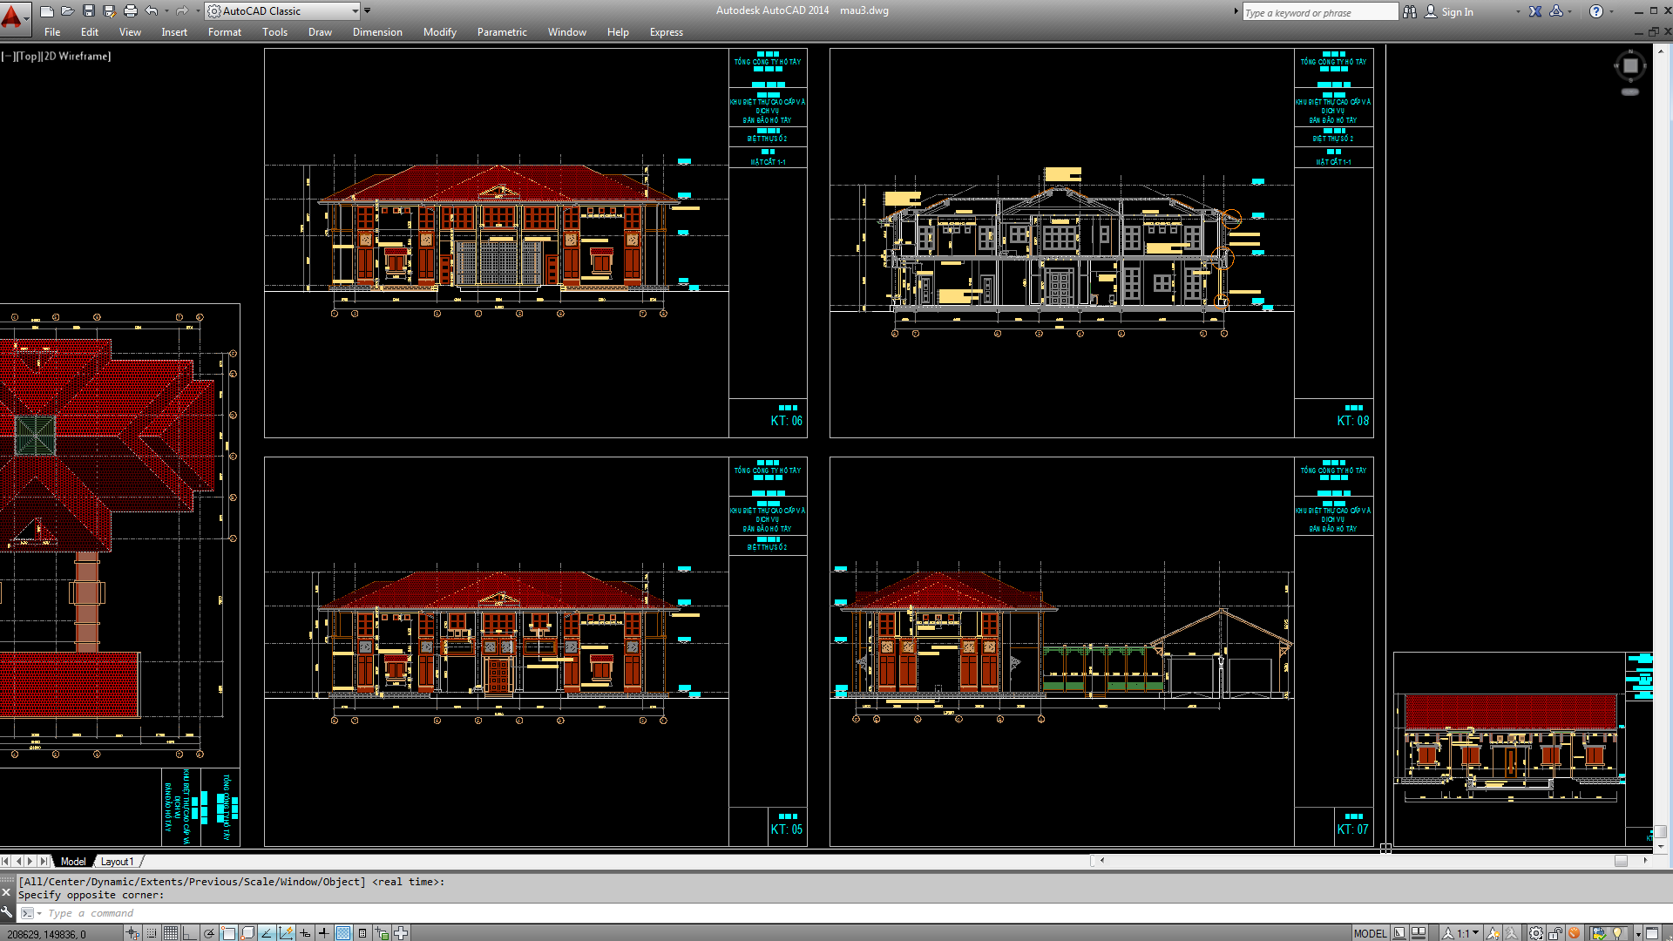Click the ViewCube in the drawing area

click(1629, 65)
